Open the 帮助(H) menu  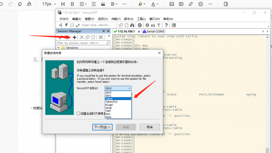[168, 19]
